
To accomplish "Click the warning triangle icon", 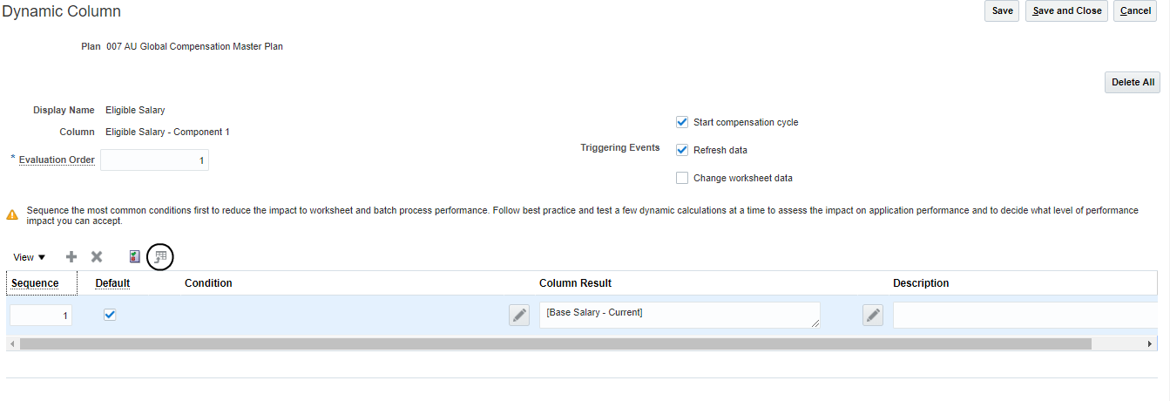I will click(12, 214).
